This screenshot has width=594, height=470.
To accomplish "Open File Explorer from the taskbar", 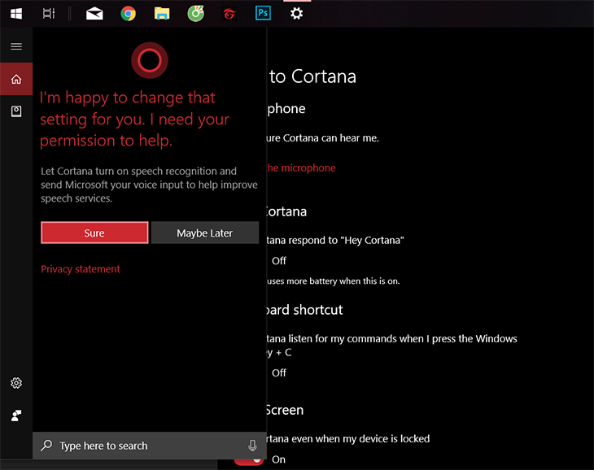I will (x=162, y=14).
